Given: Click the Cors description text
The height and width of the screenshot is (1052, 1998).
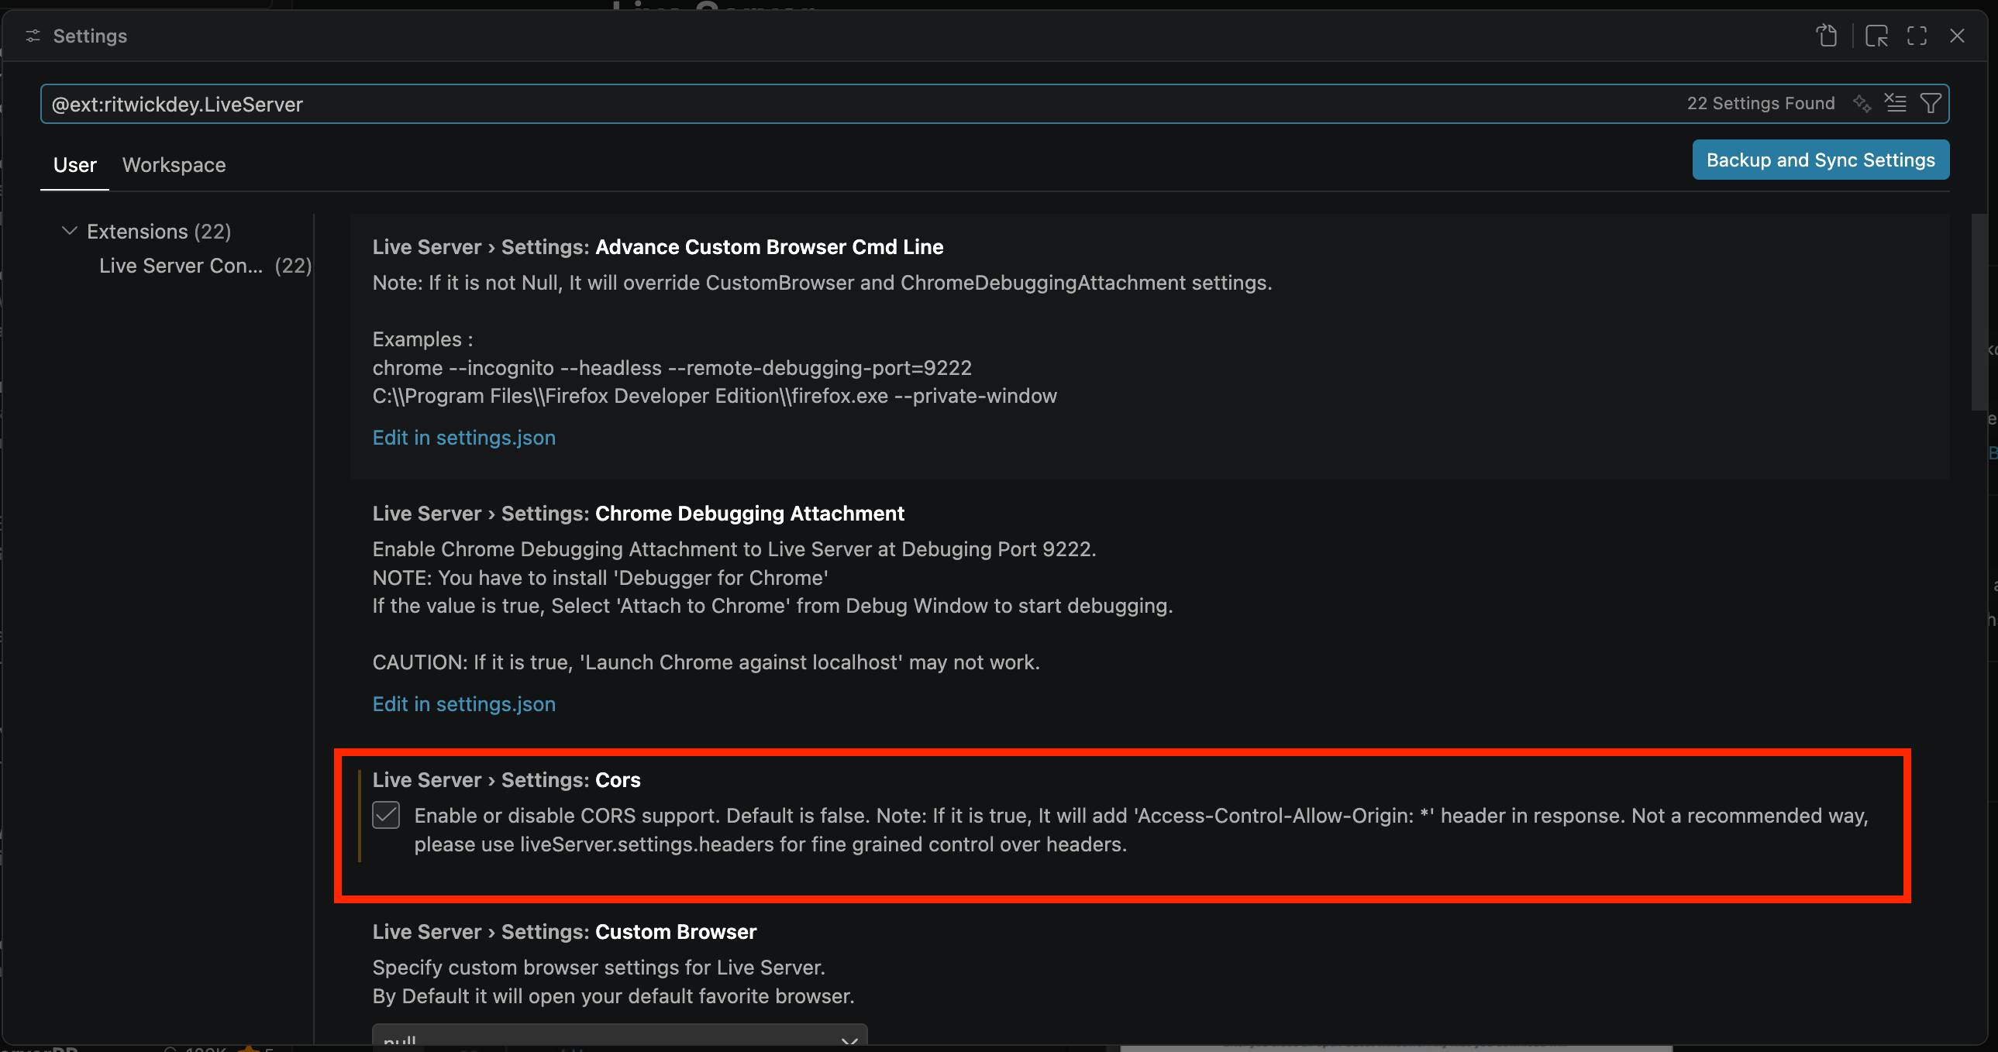Looking at the screenshot, I should pyautogui.click(x=1141, y=830).
